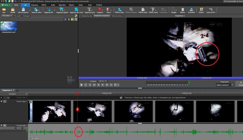The height and width of the screenshot is (140, 243).
Task: Open the Esportare ribbon tab
Action: point(62,5)
